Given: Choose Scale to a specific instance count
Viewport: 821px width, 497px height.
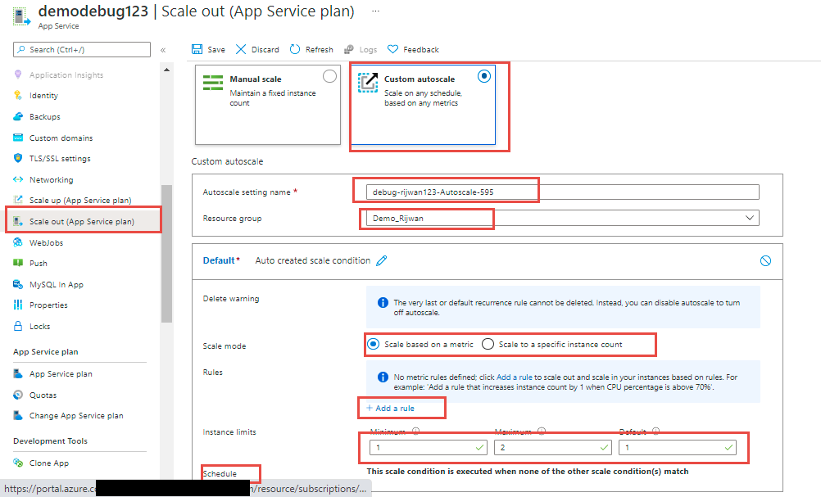Looking at the screenshot, I should pos(489,345).
